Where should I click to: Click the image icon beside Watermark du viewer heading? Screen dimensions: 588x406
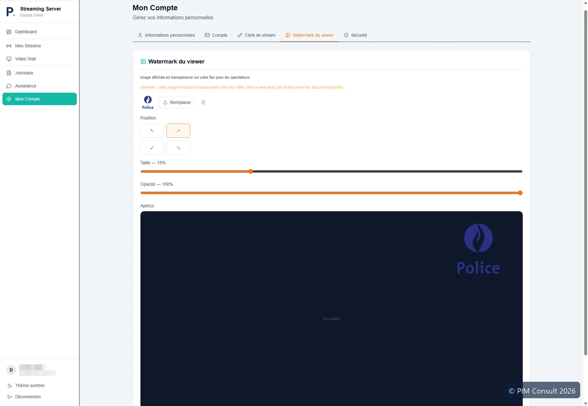(143, 62)
